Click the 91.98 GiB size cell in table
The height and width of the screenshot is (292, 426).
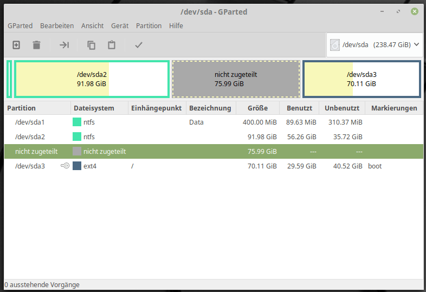(x=262, y=137)
